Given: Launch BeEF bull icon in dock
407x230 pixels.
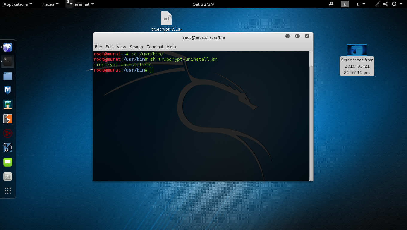Looking at the screenshot, I should pyautogui.click(x=8, y=148).
